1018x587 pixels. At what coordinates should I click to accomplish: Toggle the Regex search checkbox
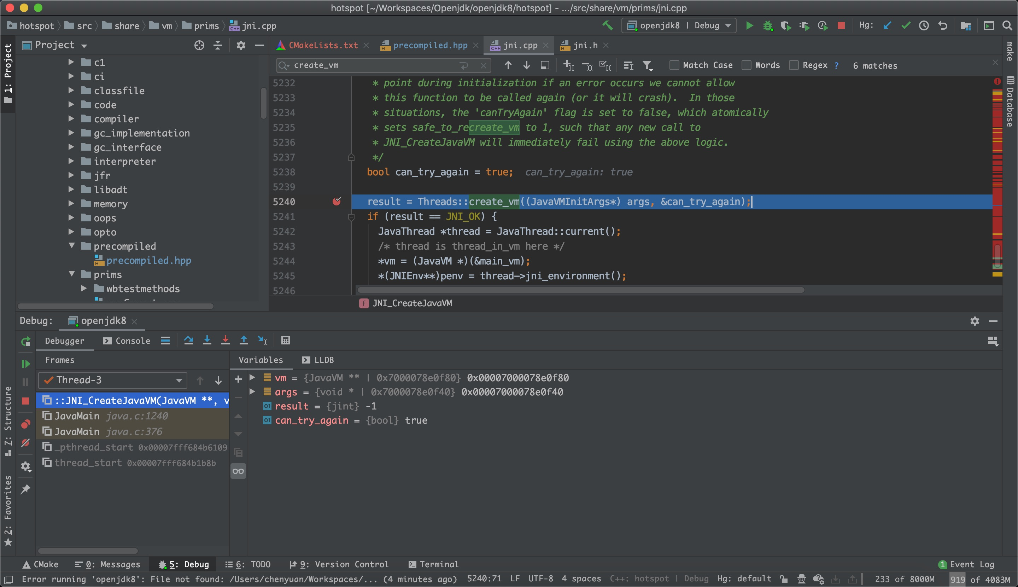pyautogui.click(x=794, y=65)
